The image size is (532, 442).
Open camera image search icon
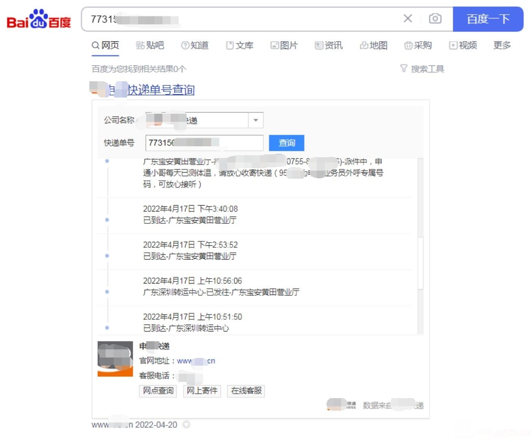pyautogui.click(x=435, y=19)
